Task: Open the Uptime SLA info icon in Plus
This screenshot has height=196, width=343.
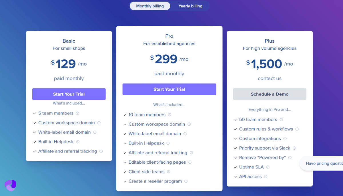Action: [x=268, y=167]
